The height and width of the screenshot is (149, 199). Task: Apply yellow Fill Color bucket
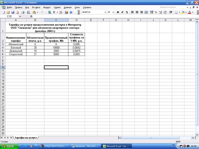(183, 12)
